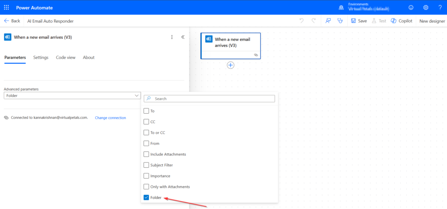Collapse the panel with double chevron
Screen dimensions: 447x209
(183, 37)
